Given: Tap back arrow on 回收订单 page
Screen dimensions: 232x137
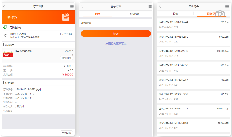Looking at the screenshot, I should [82, 6].
